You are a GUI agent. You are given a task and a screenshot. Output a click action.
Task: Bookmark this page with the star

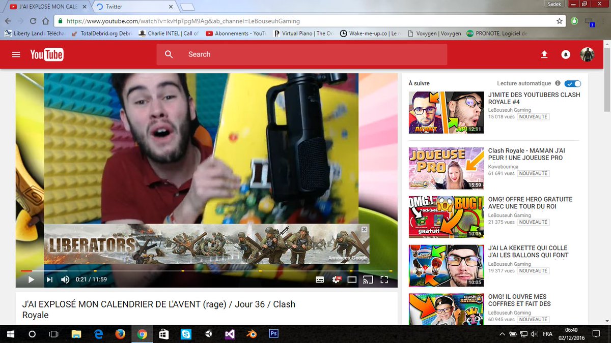click(560, 21)
